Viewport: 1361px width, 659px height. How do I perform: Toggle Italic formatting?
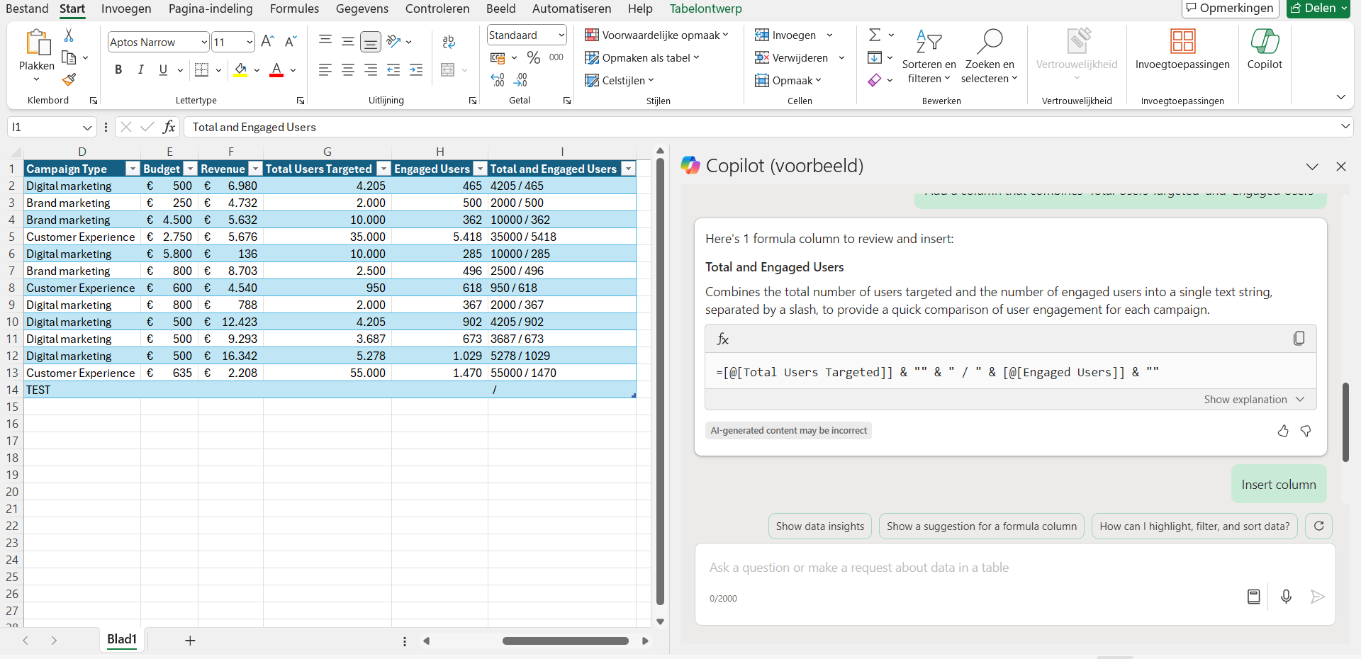click(x=141, y=69)
